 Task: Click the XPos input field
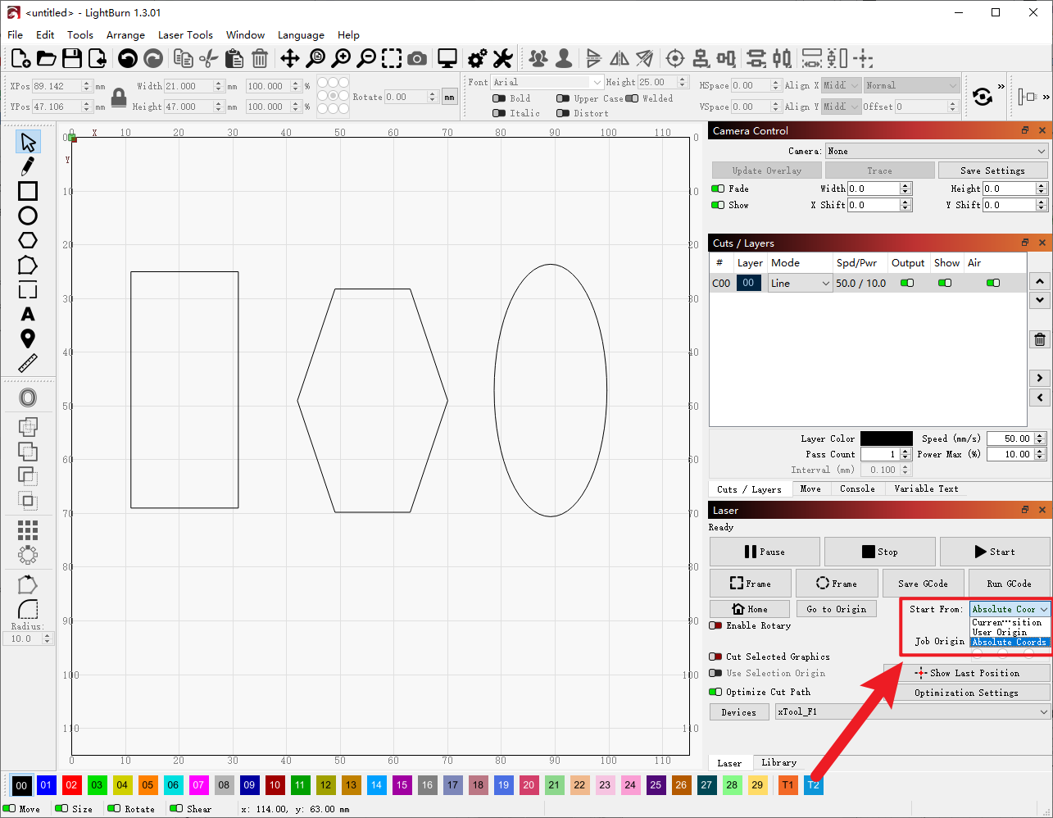click(62, 86)
